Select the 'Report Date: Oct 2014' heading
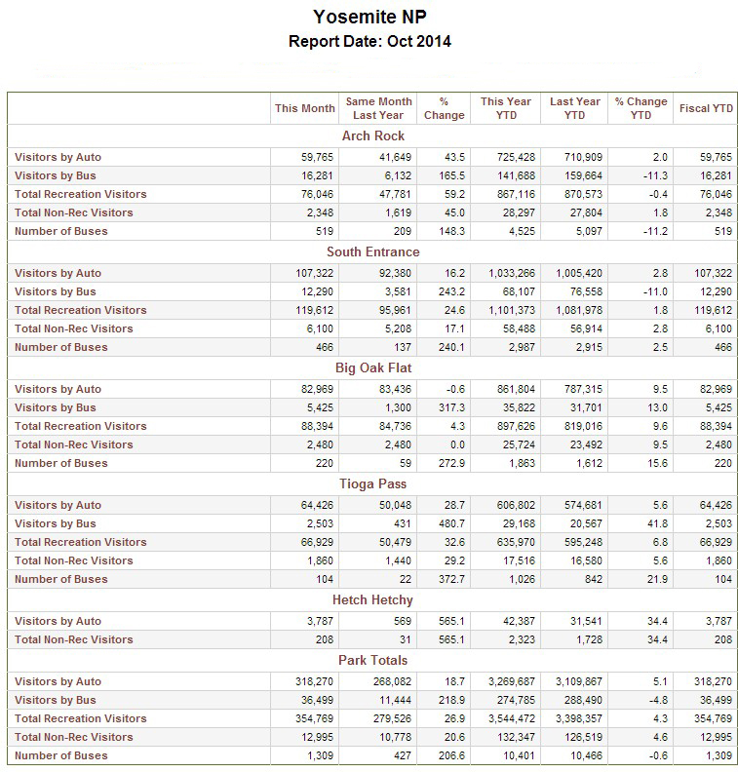Viewport: 738px width, 772px height. pyautogui.click(x=369, y=41)
